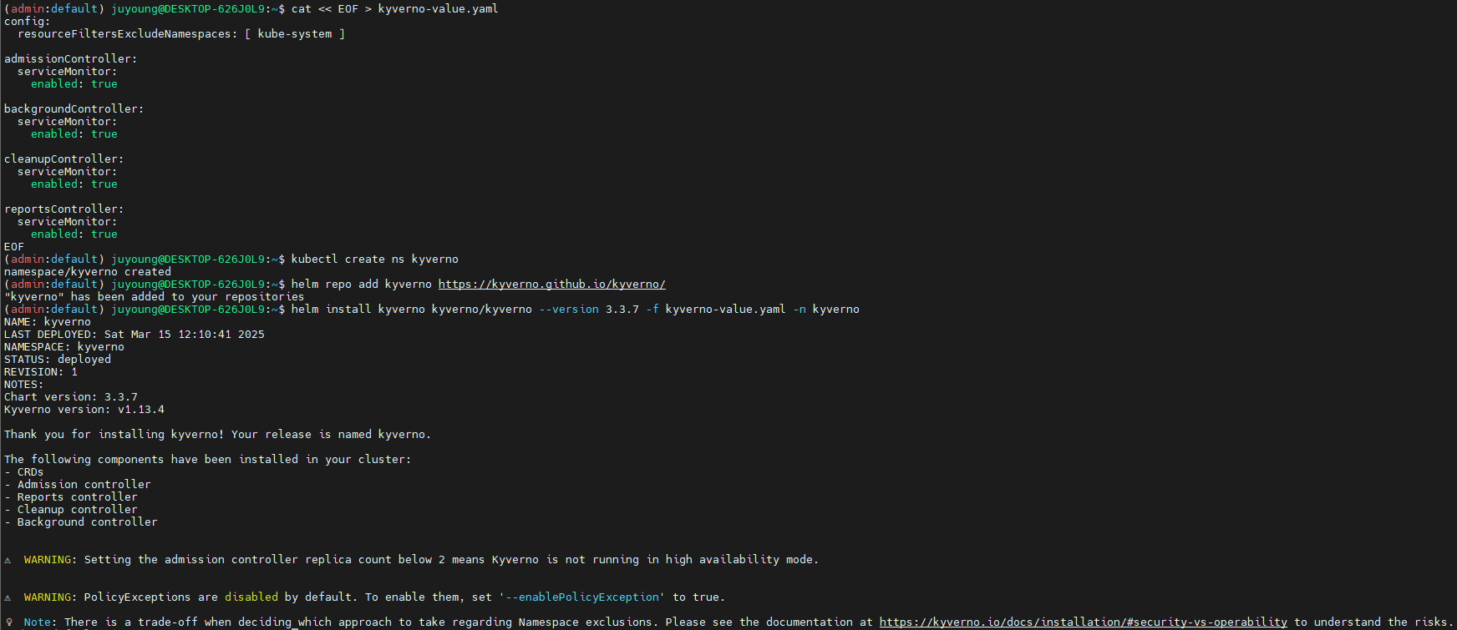This screenshot has width=1457, height=630.
Task: Click the 'NOTES:' line
Action: (x=24, y=385)
